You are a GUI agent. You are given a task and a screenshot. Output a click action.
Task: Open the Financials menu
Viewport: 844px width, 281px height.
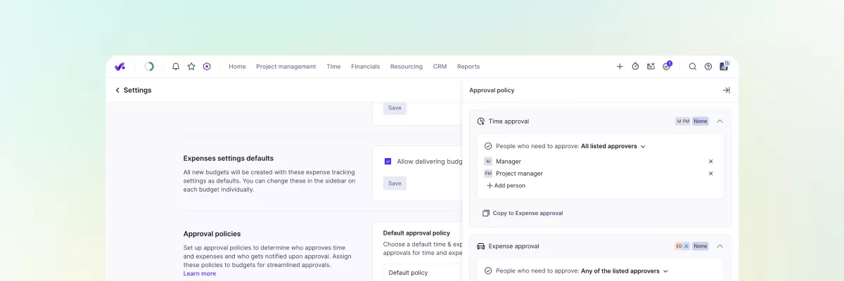(x=365, y=67)
